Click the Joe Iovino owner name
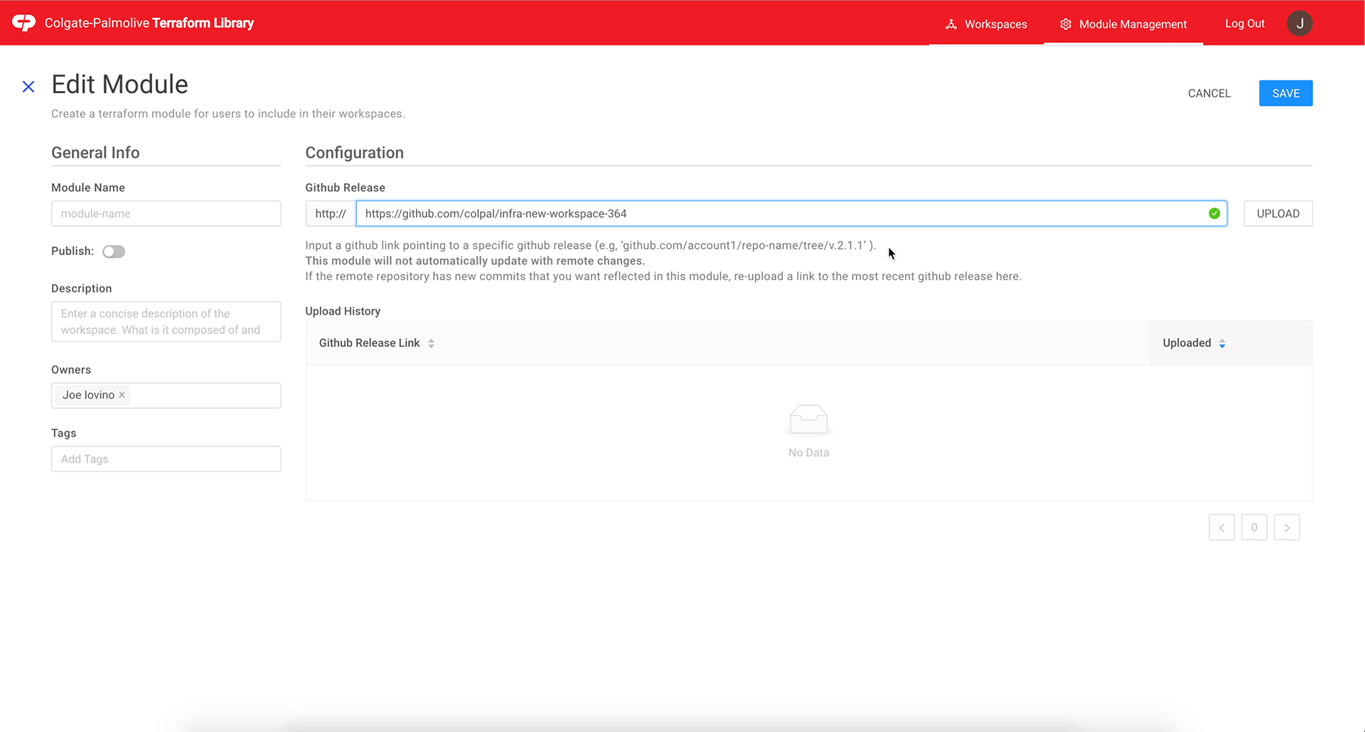 [x=88, y=395]
